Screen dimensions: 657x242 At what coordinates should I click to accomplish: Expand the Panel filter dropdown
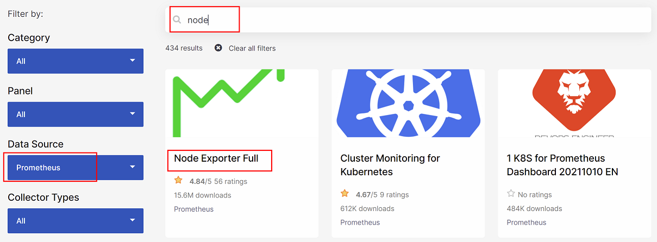point(76,114)
